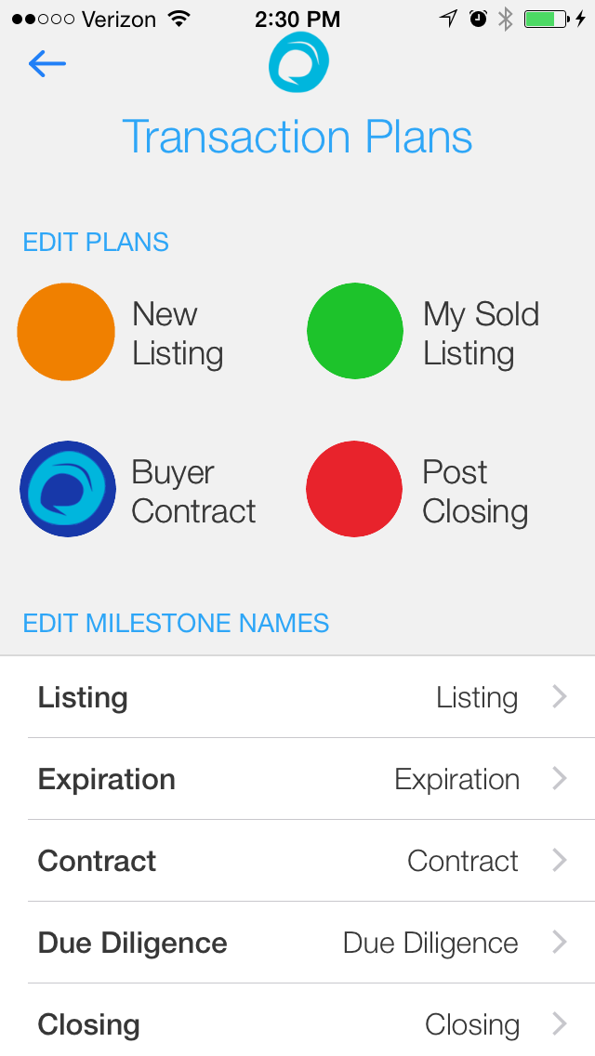
Task: Expand the Listing milestone chevron
Action: coord(559,697)
